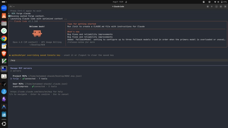Launch Brave browser from the dock
228x128 pixels.
4,54
